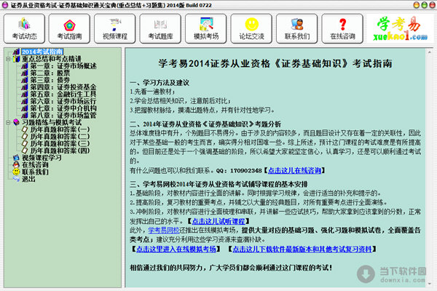Click the content pane scrollbar down arrow
The width and height of the screenshot is (437, 291).
click(x=430, y=284)
